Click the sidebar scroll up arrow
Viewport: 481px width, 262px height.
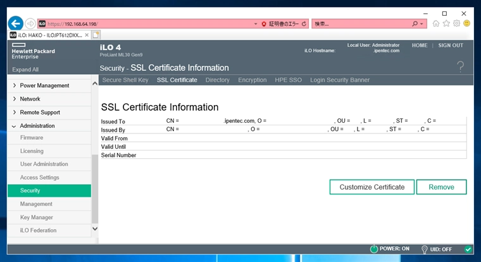coord(95,84)
